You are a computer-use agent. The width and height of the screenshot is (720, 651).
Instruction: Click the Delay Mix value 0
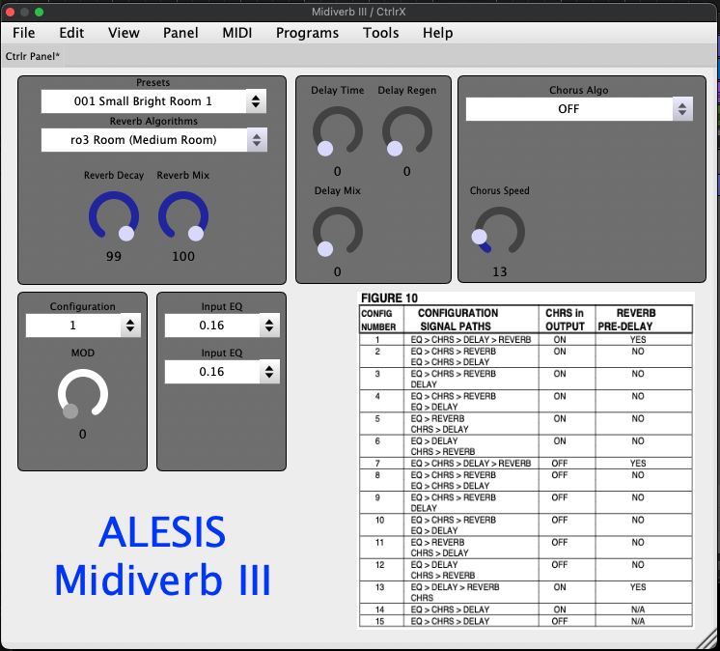pos(338,272)
